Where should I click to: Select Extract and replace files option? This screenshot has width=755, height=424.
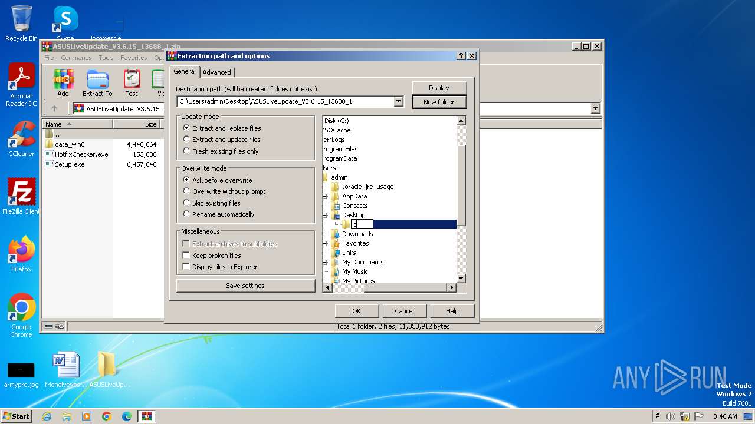click(x=222, y=128)
